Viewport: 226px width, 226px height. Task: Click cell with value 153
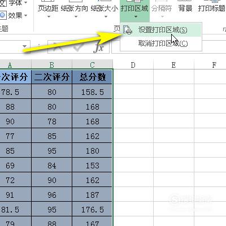92,165
